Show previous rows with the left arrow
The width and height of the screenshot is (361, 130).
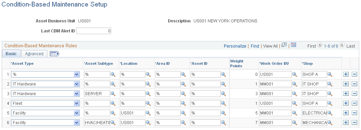(x=320, y=45)
